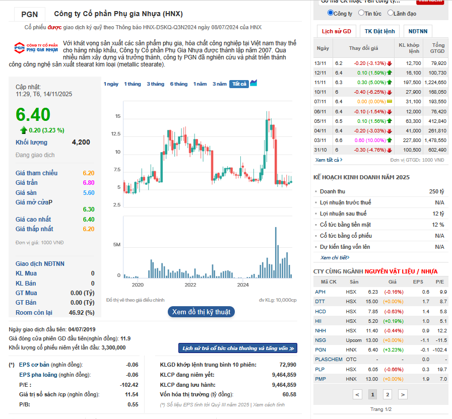Click the red down arrow in the 10/11 row
Viewport: 452px width, 419px height.
[390, 92]
